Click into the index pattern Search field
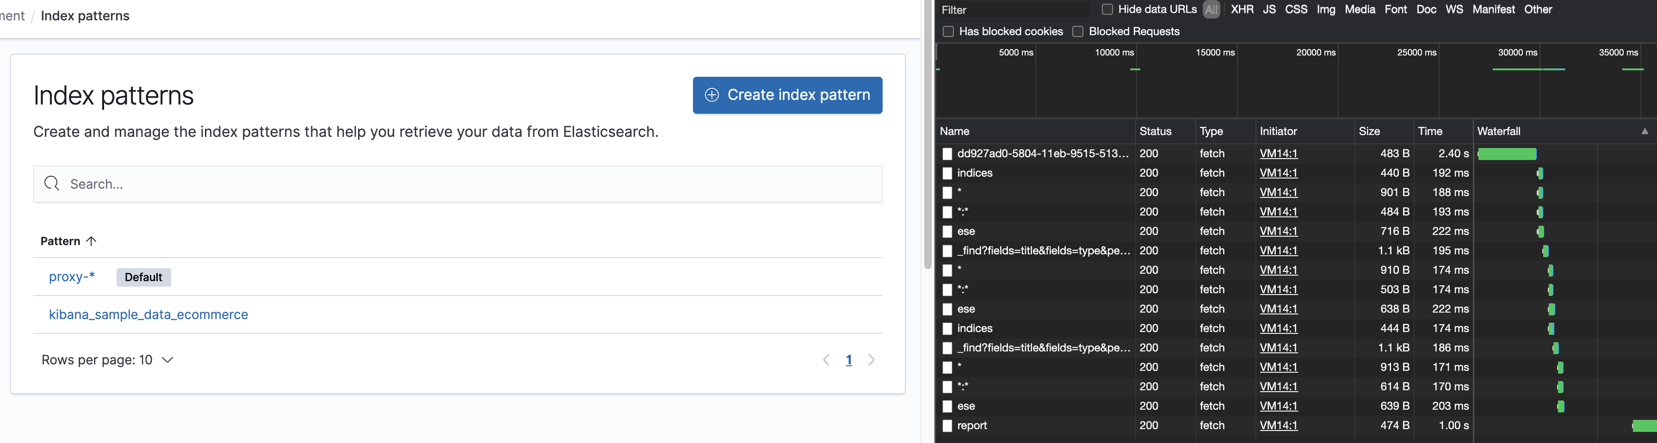Image resolution: width=1657 pixels, height=443 pixels. tap(450, 184)
